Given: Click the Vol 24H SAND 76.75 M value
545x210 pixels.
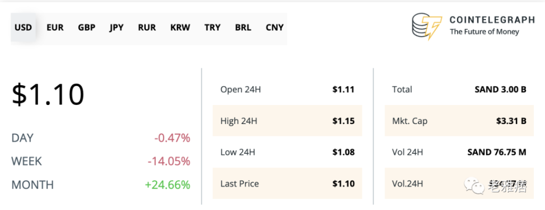Looking at the screenshot, I should 497,152.
